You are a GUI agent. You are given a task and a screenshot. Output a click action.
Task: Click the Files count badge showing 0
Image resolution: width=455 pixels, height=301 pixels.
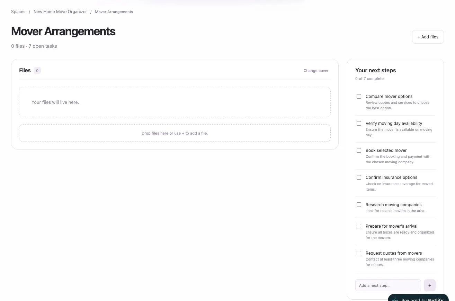pos(37,71)
